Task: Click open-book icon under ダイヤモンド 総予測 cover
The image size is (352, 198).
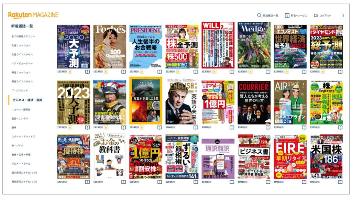Action: click(340, 71)
